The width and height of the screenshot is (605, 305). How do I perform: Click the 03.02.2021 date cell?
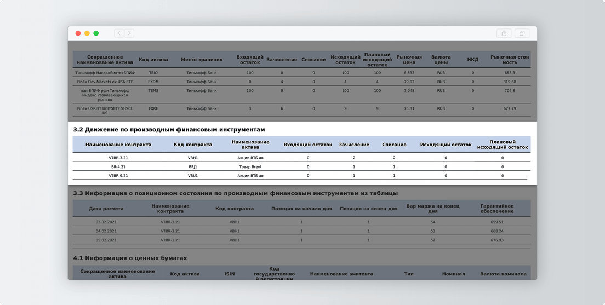pos(106,222)
